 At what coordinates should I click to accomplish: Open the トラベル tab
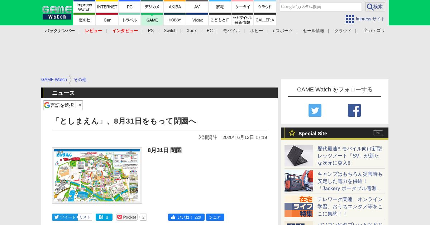click(130, 19)
